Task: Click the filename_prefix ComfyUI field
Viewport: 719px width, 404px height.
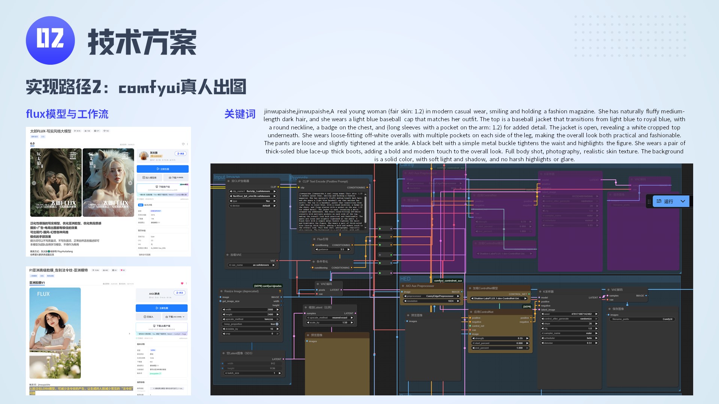Action: pyautogui.click(x=642, y=319)
